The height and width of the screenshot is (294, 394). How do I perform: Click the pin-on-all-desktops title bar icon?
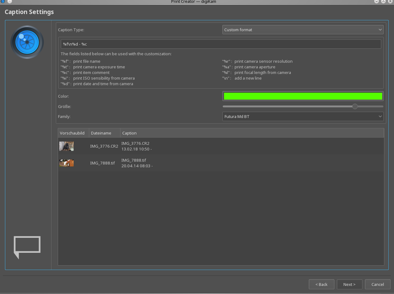(9, 2)
